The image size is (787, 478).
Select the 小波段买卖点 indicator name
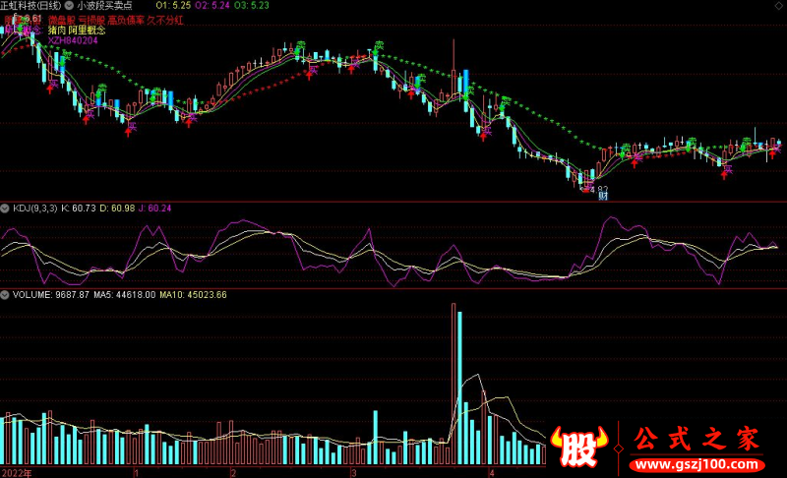[x=104, y=6]
